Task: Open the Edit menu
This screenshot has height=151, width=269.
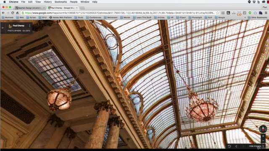Action: [30, 2]
